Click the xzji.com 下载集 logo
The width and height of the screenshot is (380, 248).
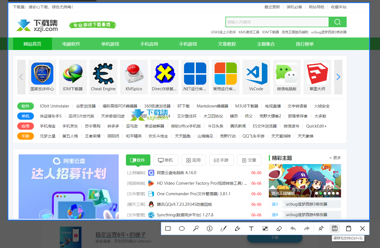coord(37,25)
